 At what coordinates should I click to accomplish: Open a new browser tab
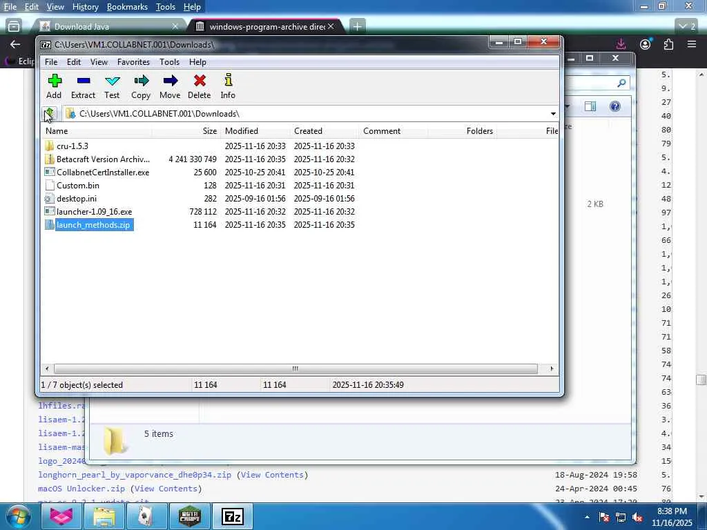point(357,27)
